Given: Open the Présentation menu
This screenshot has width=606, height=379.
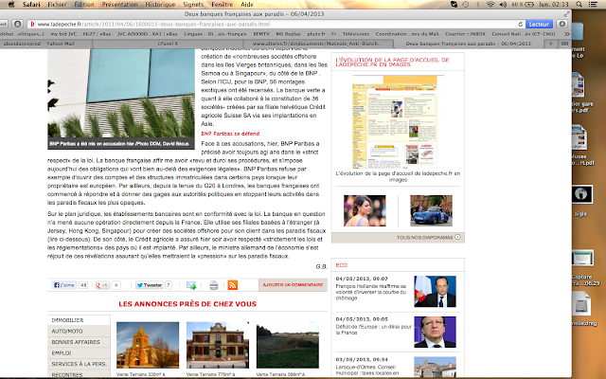Looking at the screenshot, I should [x=120, y=4].
